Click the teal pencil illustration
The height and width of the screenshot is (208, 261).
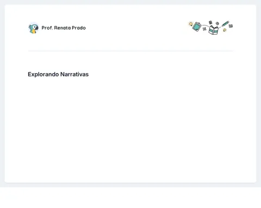[x=225, y=24]
